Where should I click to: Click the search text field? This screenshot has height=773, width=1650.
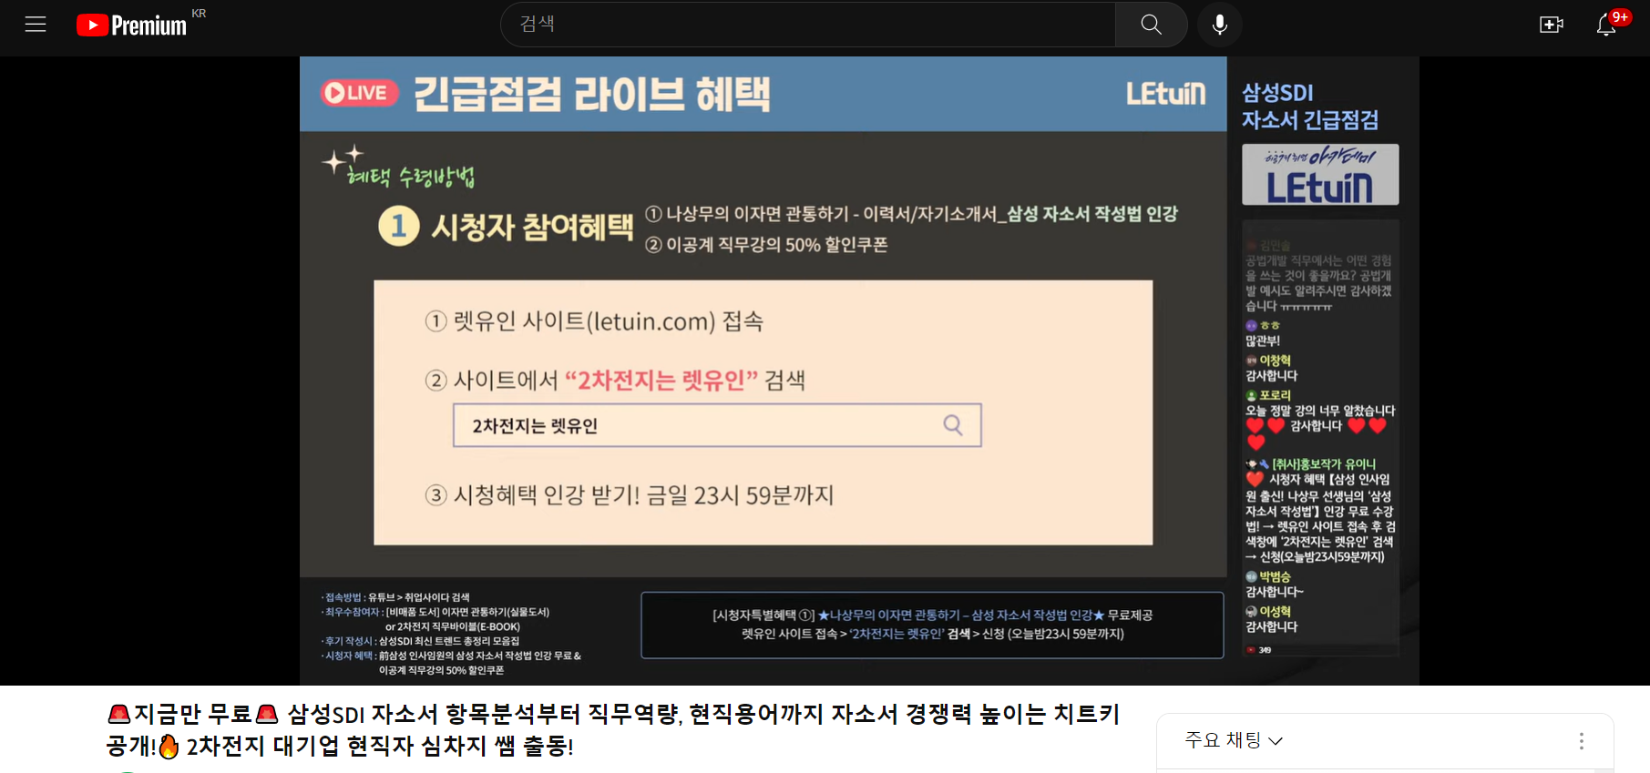coord(807,25)
